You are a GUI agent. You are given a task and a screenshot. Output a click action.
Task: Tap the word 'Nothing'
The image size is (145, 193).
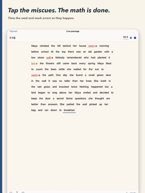[x=84, y=87]
